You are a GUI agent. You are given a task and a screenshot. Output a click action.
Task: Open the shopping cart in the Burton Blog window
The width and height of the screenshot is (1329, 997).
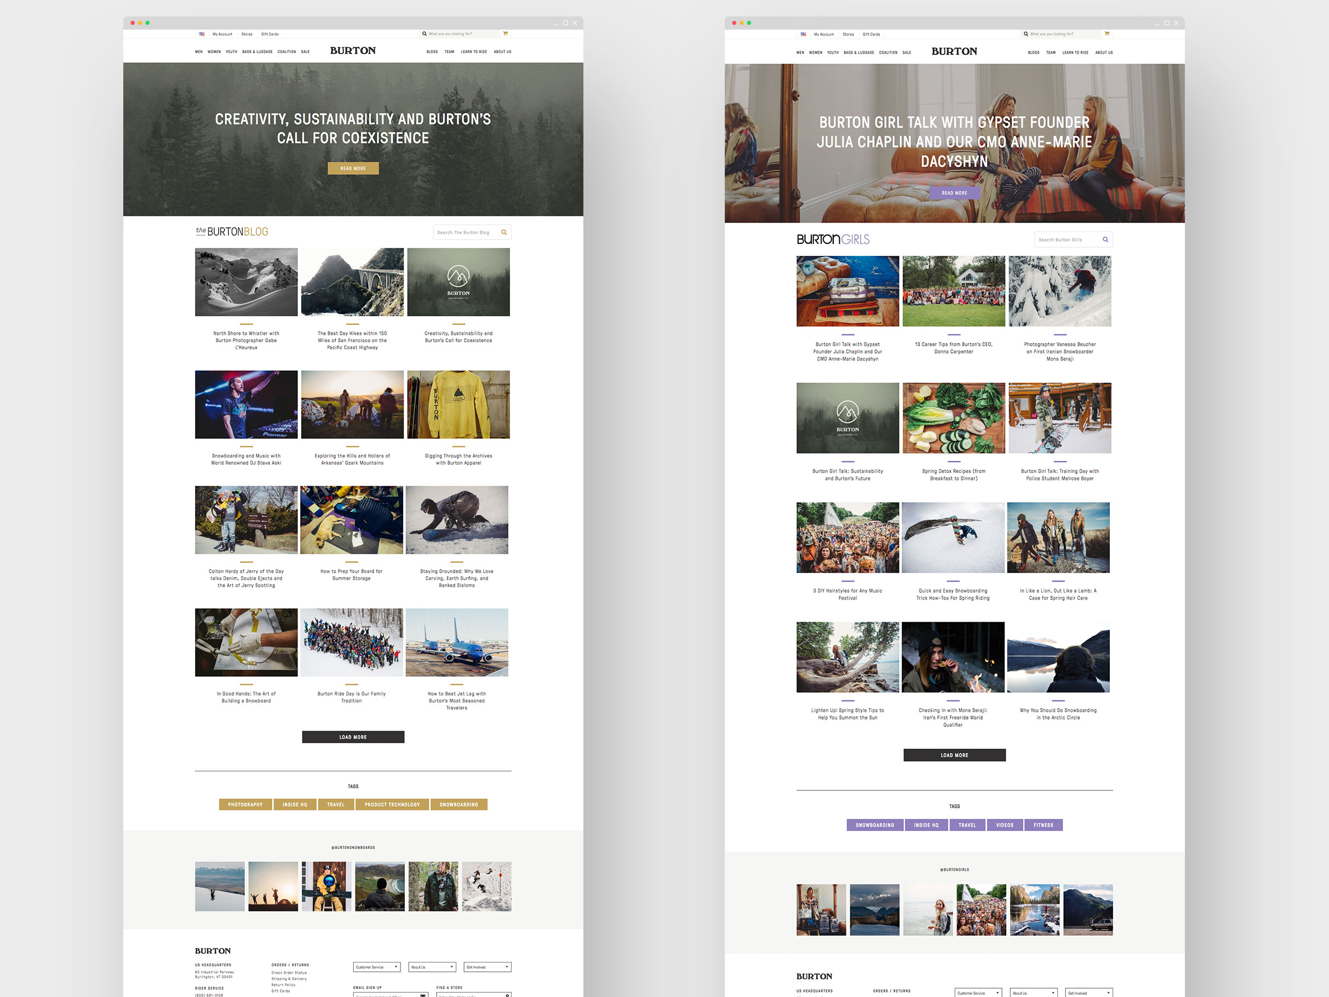505,33
